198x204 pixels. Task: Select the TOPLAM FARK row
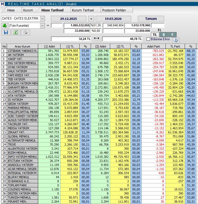tap(99, 185)
